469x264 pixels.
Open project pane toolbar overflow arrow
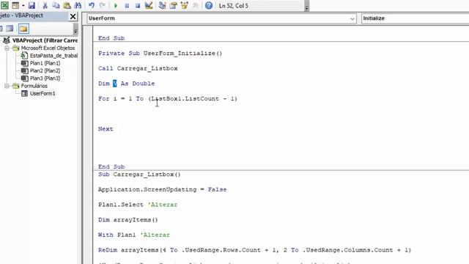click(75, 31)
